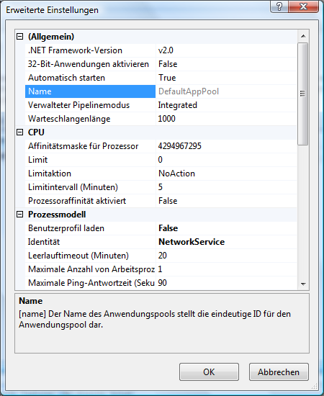The width and height of the screenshot is (324, 396).
Task: Click the vertical scrollbar thumb
Action: [x=303, y=94]
